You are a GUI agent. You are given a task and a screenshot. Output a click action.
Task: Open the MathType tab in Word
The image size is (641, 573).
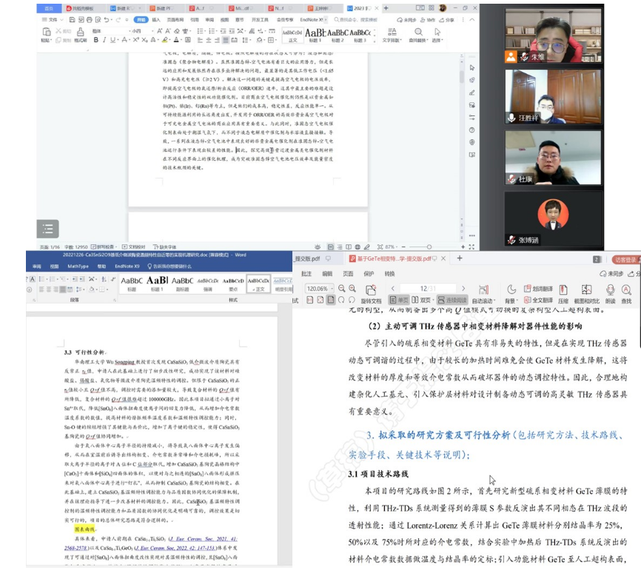coord(78,266)
